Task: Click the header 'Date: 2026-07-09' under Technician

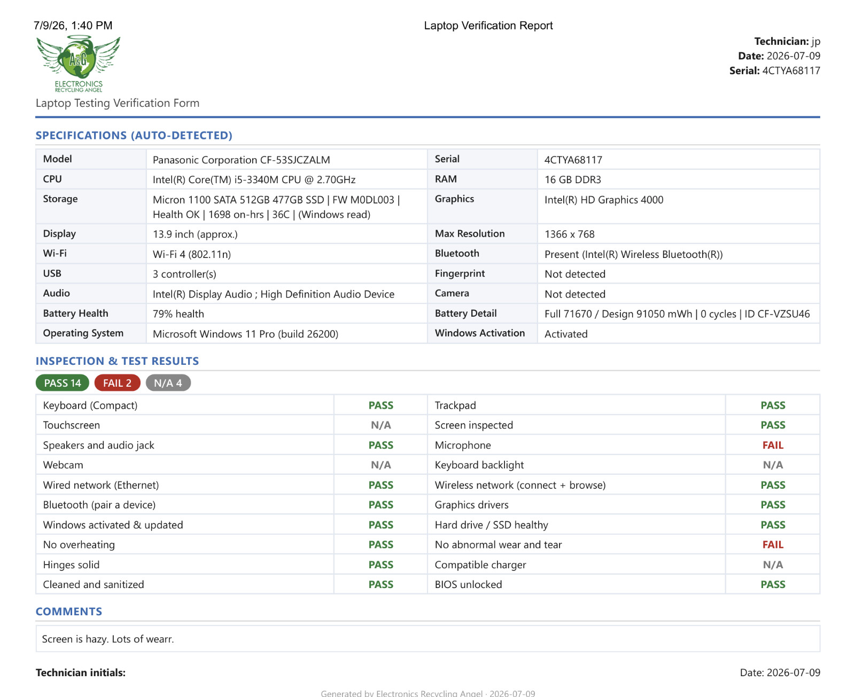Action: (x=779, y=56)
